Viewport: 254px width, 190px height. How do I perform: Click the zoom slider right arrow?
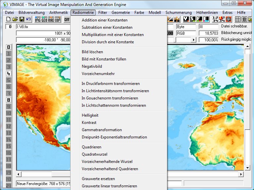click(x=194, y=40)
